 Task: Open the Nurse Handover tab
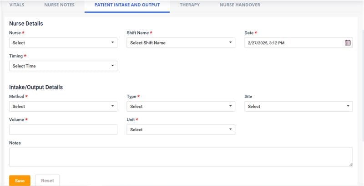[240, 5]
